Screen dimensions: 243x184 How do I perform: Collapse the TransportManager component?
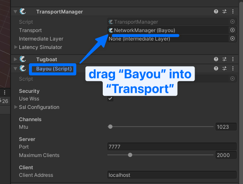[x=15, y=12]
